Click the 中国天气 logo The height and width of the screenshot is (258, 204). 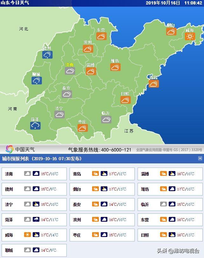(x=20, y=149)
